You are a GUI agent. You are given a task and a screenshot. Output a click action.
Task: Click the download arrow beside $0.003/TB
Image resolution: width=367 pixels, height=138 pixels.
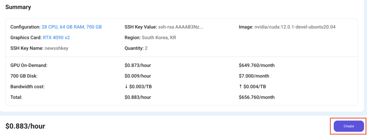coord(126,87)
